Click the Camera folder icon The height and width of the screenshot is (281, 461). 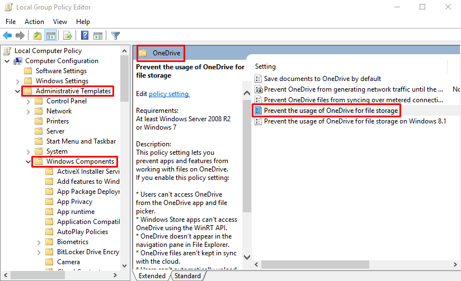pyautogui.click(x=49, y=261)
